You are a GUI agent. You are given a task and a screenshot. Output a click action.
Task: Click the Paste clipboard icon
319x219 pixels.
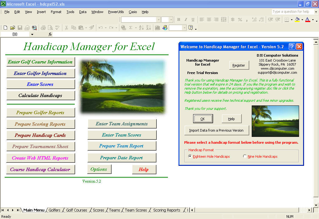coord(81,28)
